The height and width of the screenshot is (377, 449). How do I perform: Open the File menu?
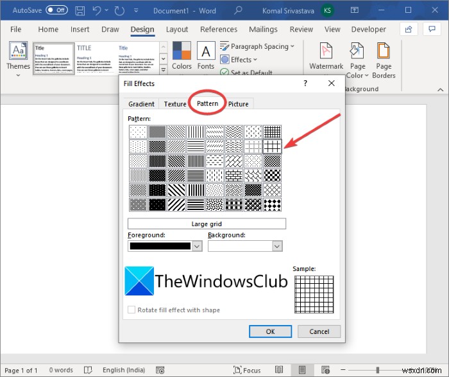point(16,30)
